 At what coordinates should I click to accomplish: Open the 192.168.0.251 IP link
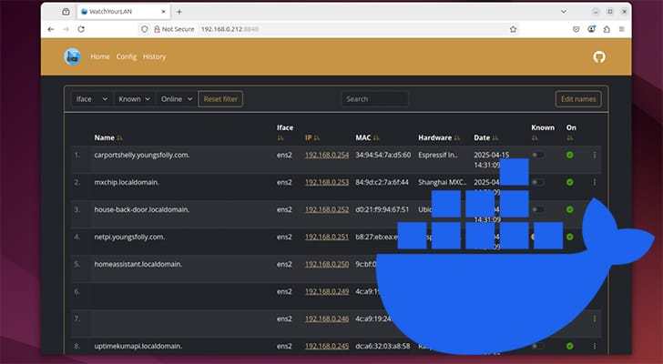327,237
